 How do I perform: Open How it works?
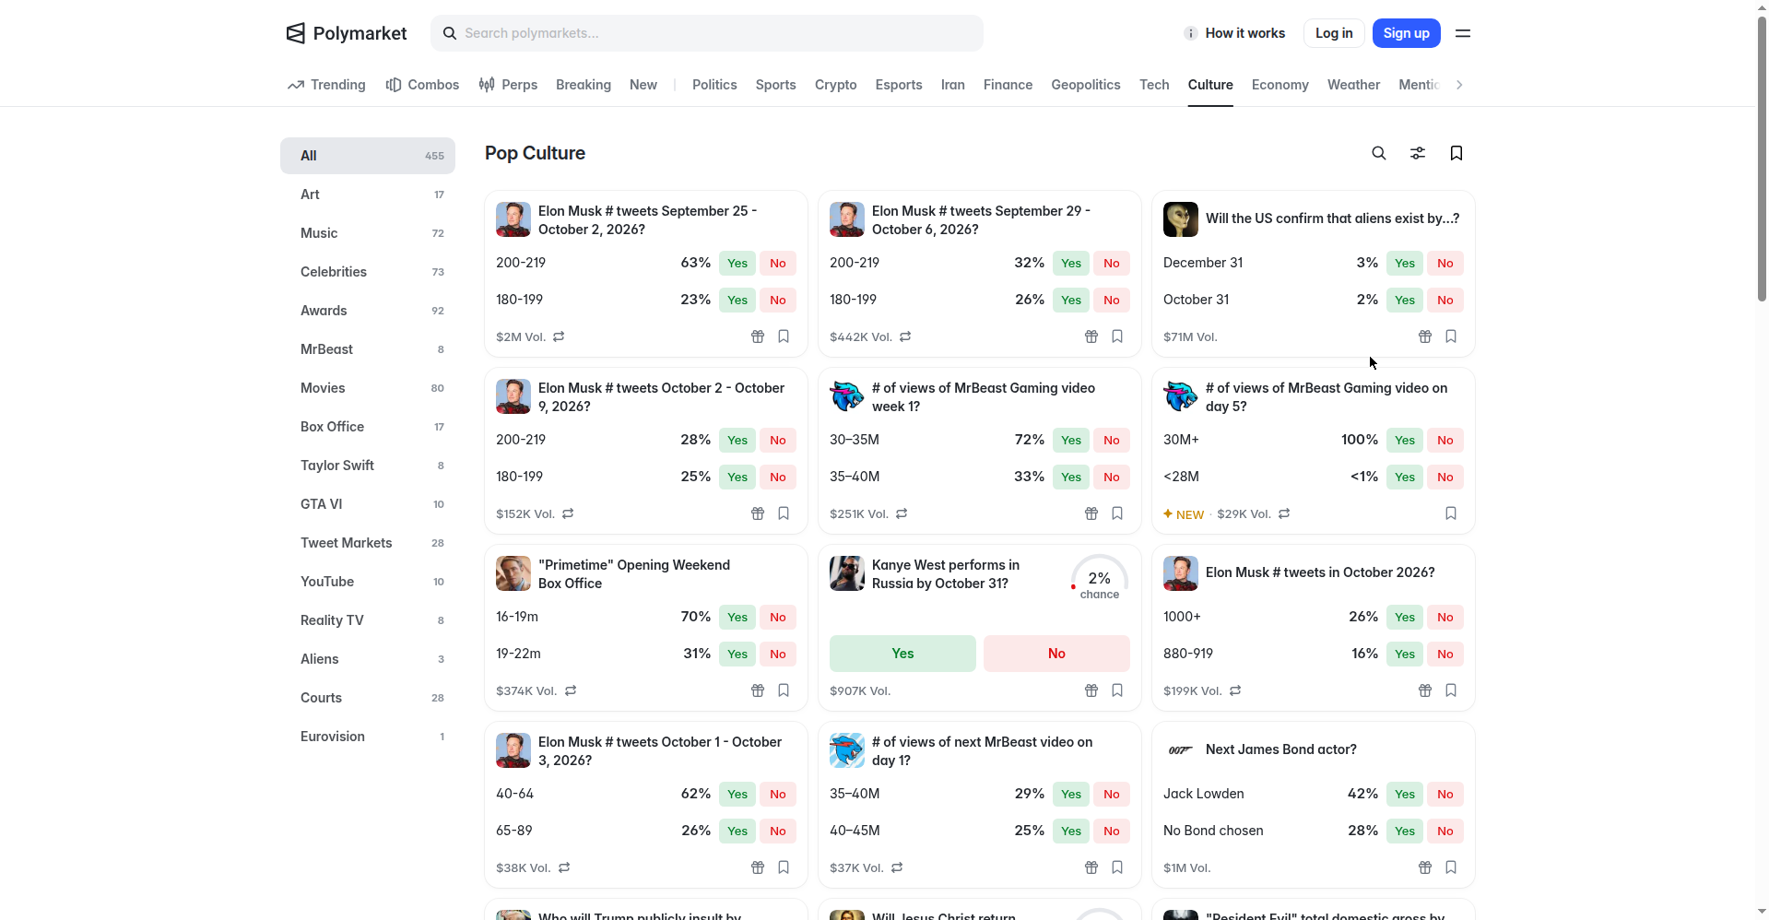point(1235,33)
